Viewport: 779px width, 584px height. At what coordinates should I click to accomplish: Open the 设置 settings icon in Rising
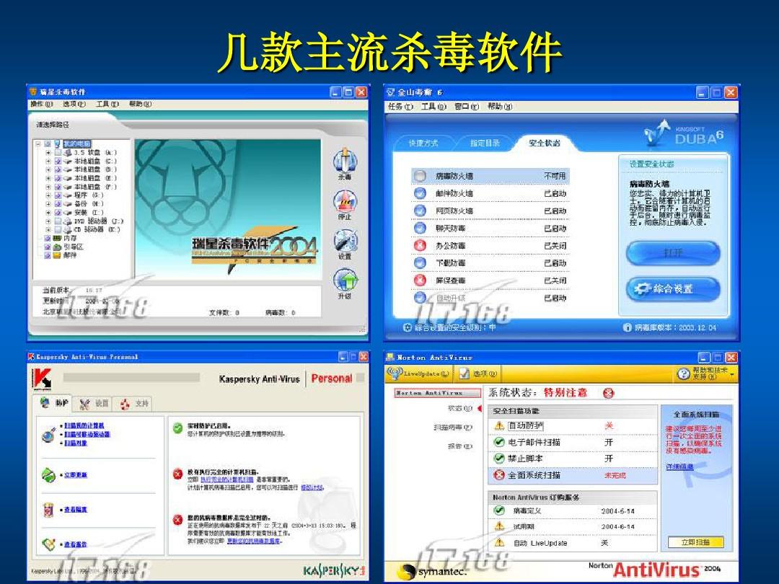click(x=345, y=240)
